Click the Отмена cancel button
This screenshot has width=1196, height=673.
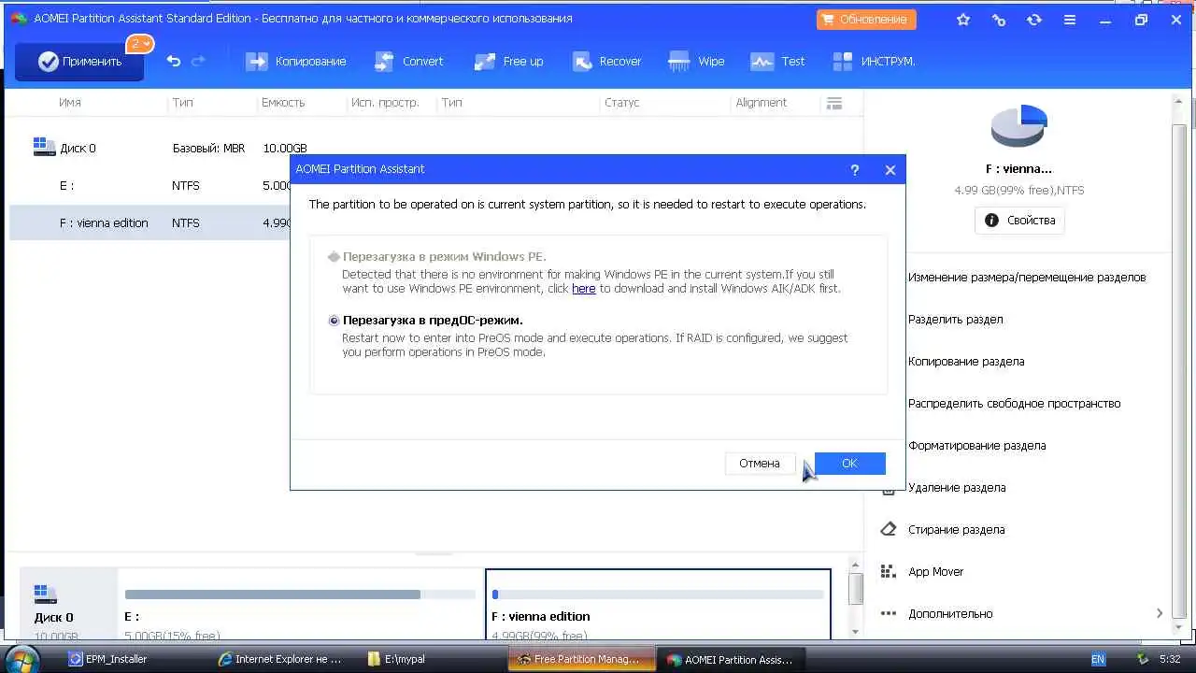click(759, 464)
